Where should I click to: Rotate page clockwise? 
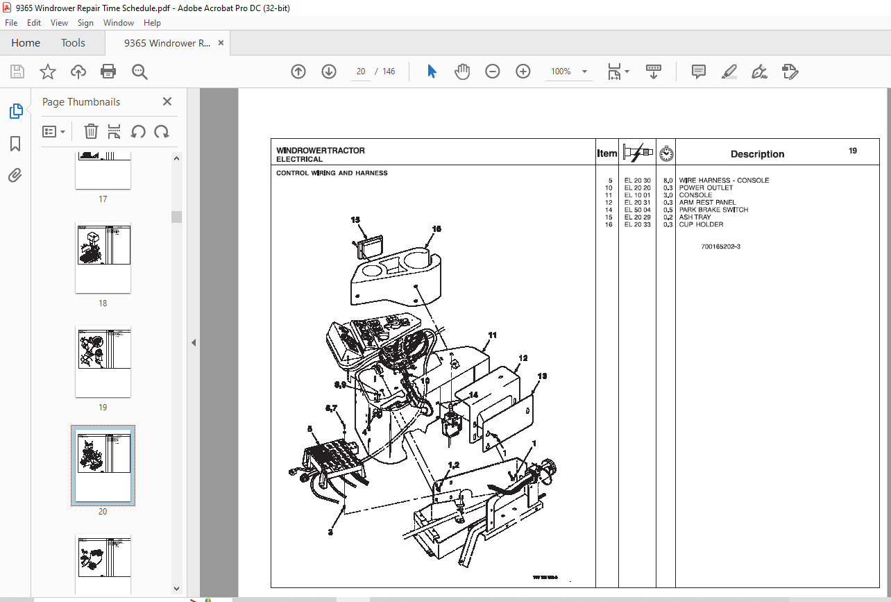(x=162, y=131)
